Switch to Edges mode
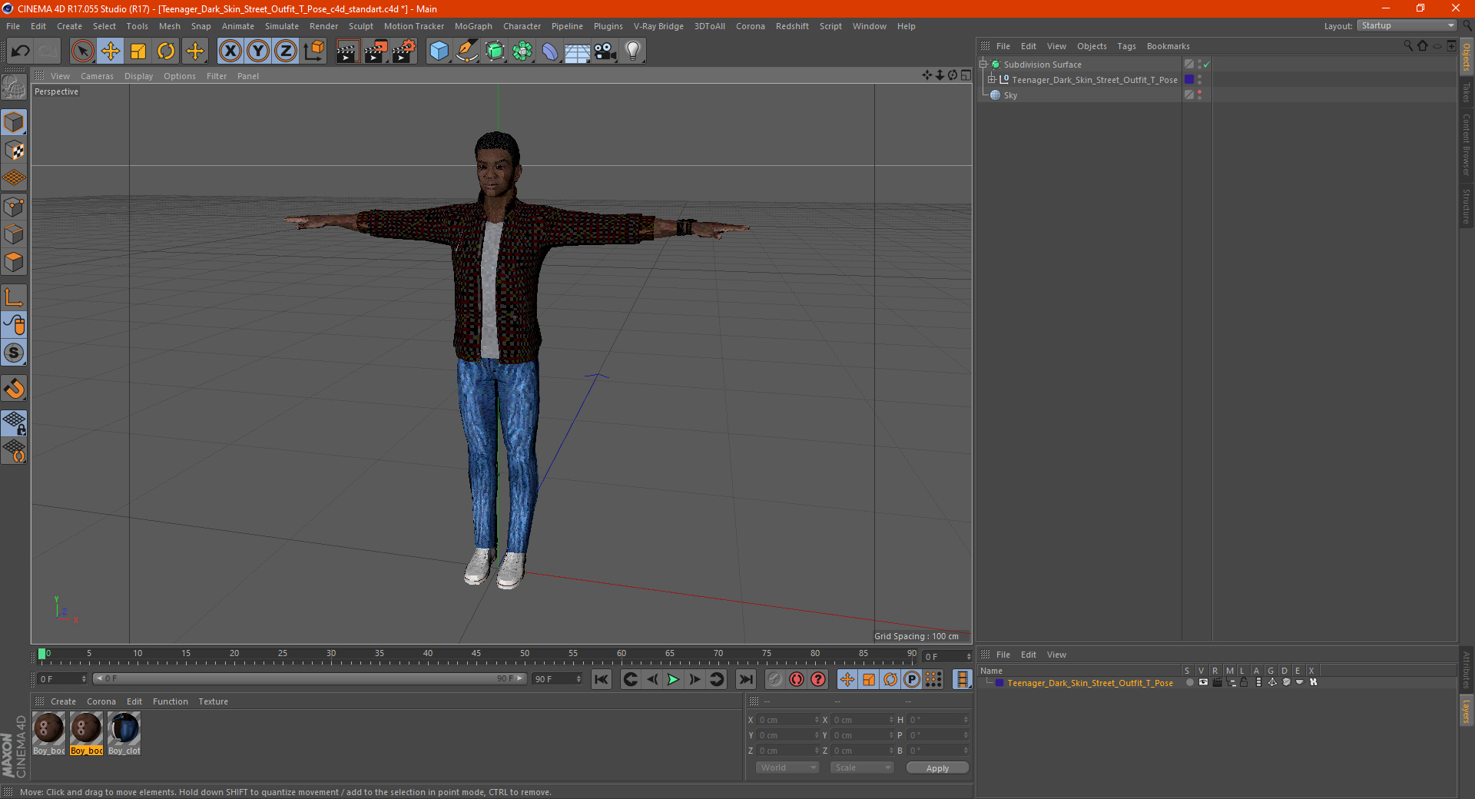Image resolution: width=1475 pixels, height=799 pixels. pos(14,234)
